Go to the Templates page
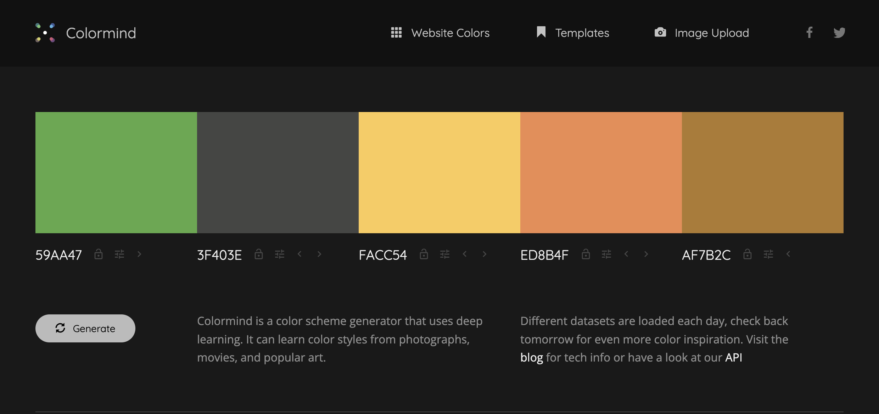The image size is (879, 414). 573,33
